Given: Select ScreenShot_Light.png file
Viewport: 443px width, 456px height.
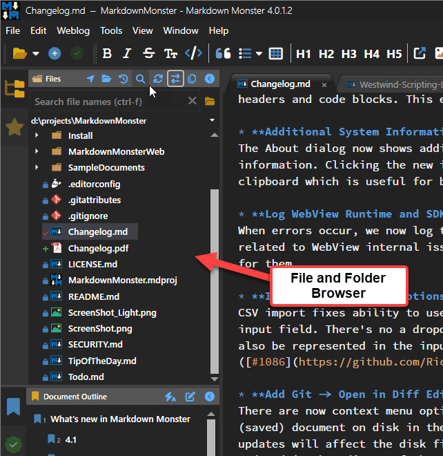Looking at the screenshot, I should tap(112, 313).
